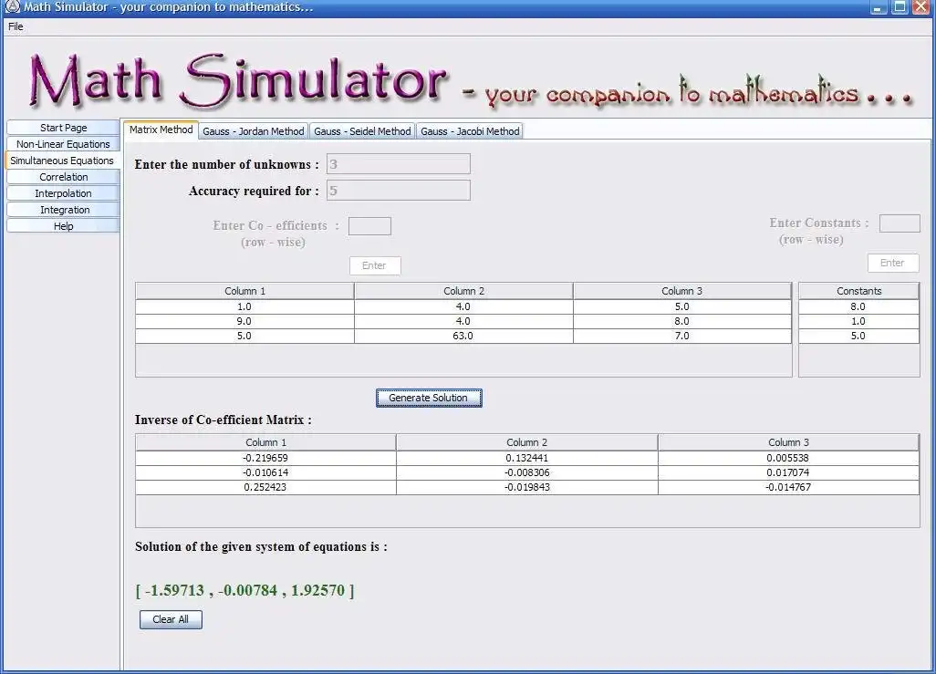The image size is (936, 674).
Task: Maximize the Math Simulator window
Action: (899, 7)
